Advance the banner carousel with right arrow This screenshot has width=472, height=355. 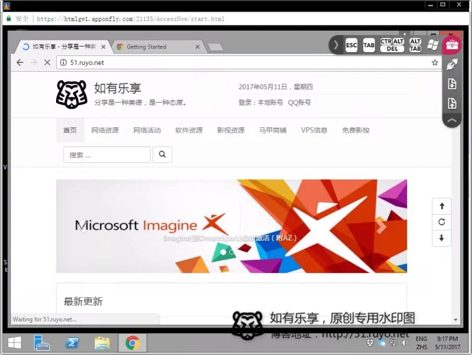381,226
